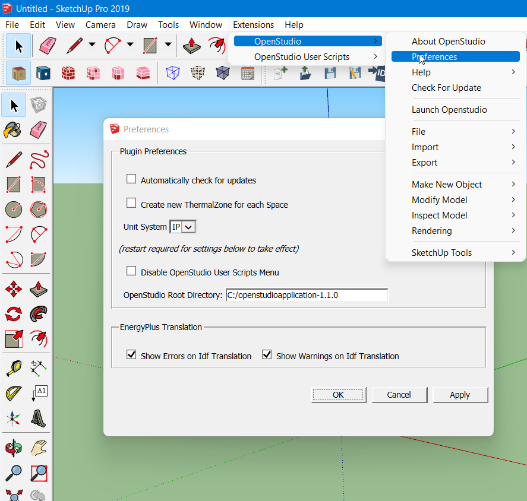Click Cancel in the Preferences dialog

(x=399, y=395)
